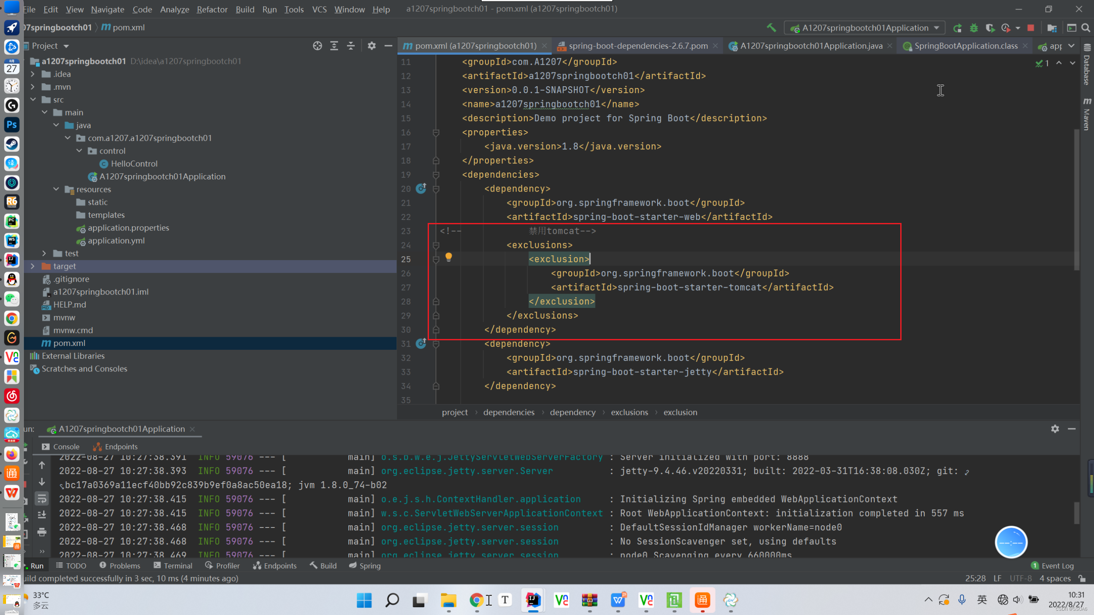Viewport: 1094px width, 615px height.
Task: Toggle fold marker on line 16 properties
Action: pyautogui.click(x=436, y=132)
